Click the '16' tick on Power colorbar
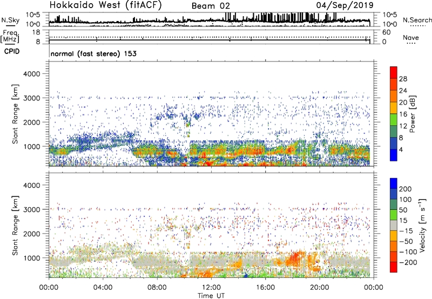 click(x=403, y=114)
